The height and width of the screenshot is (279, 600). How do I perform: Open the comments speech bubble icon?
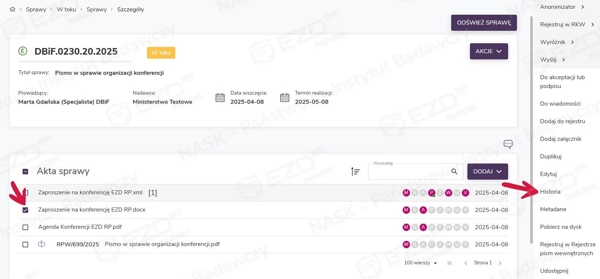[x=508, y=144]
